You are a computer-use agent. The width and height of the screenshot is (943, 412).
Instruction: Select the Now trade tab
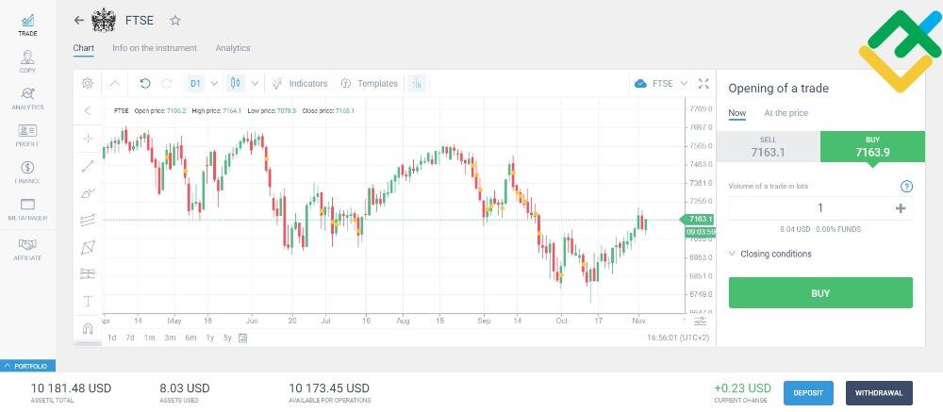[737, 113]
